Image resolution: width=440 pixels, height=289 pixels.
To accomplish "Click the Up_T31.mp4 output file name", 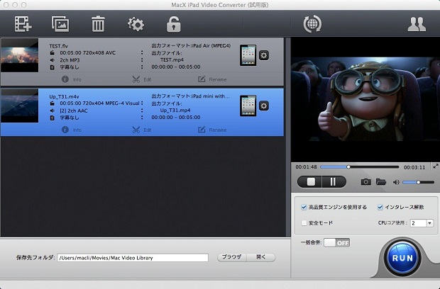I will 175,110.
